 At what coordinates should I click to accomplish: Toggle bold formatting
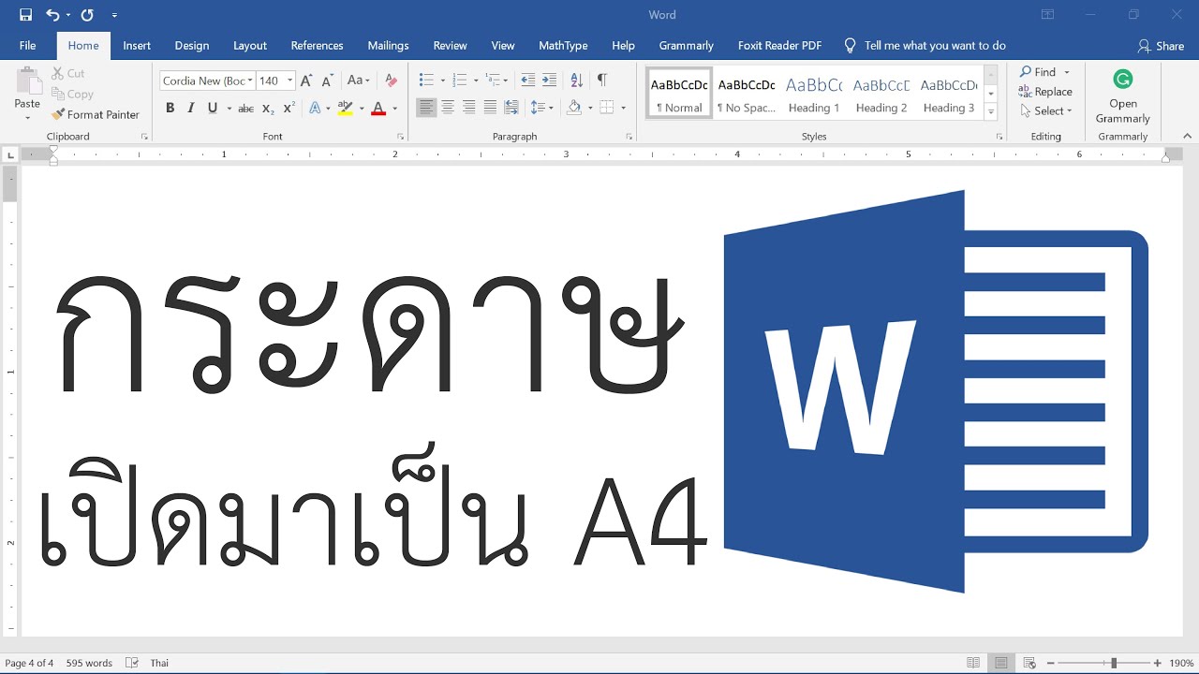click(170, 108)
